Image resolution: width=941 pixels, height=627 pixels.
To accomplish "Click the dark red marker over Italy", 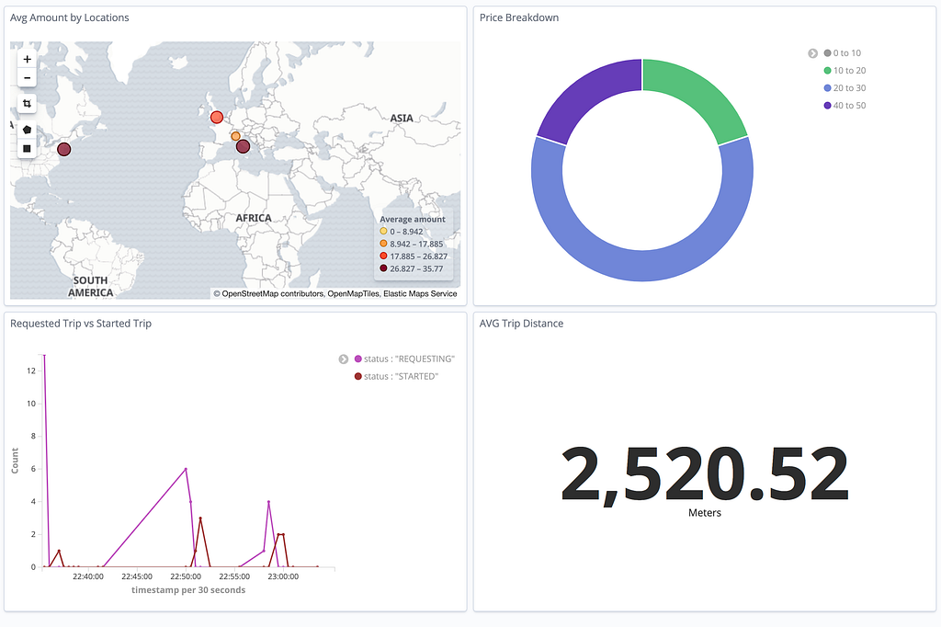I will point(243,146).
